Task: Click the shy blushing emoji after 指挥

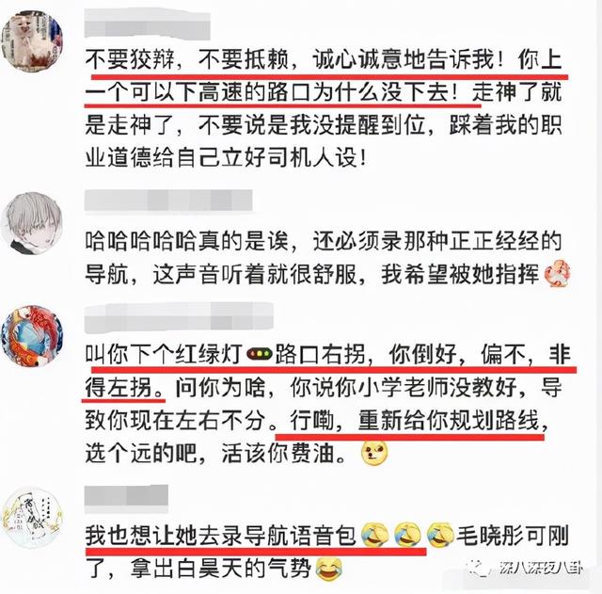Action: coord(558,274)
